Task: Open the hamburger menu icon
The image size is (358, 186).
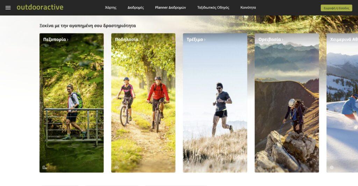Action: click(8, 8)
